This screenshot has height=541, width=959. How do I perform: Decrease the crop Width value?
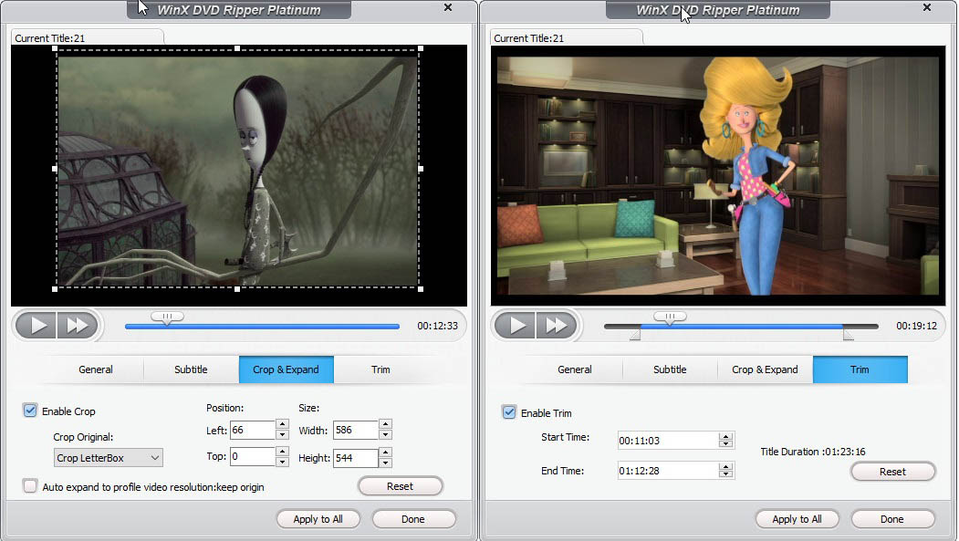tap(385, 434)
